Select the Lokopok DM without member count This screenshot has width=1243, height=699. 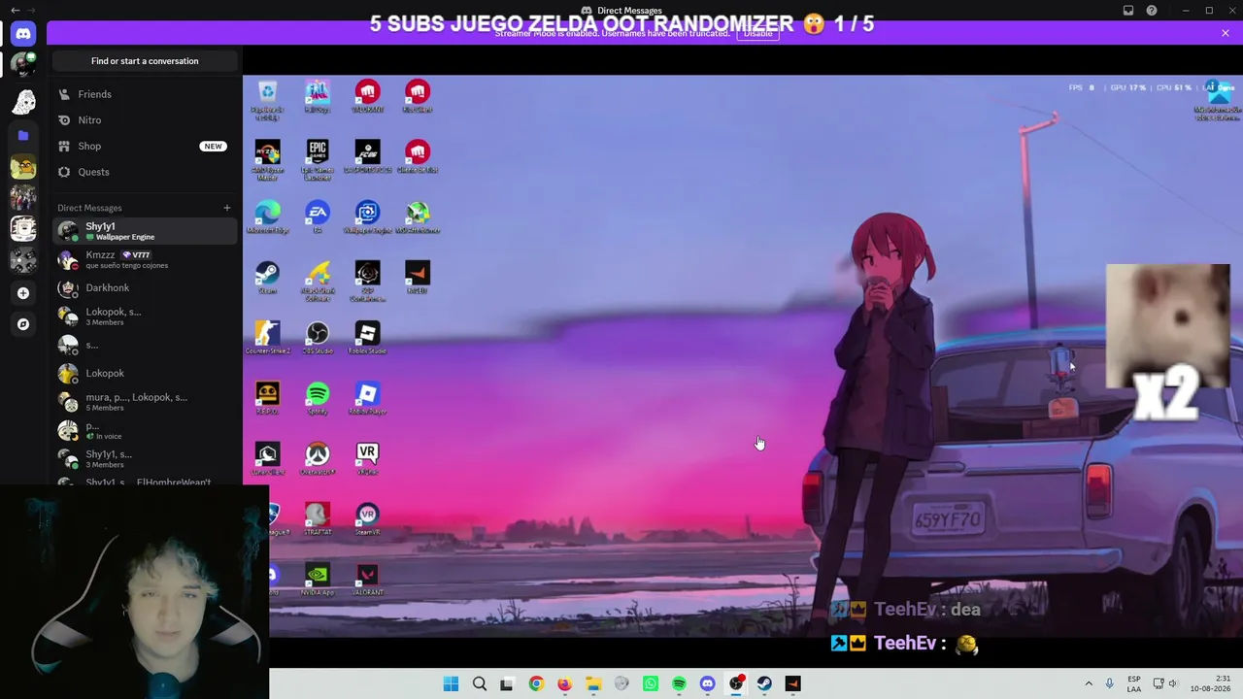coord(145,373)
